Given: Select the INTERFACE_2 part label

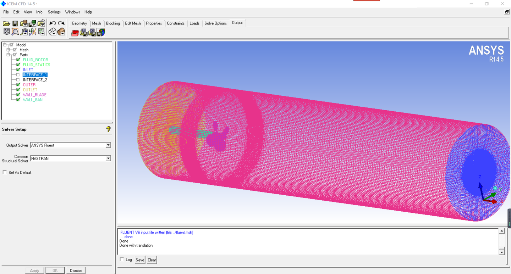Looking at the screenshot, I should click(35, 80).
